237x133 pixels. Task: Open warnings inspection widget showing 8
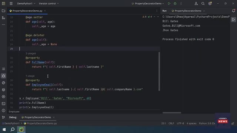pyautogui.click(x=144, y=17)
